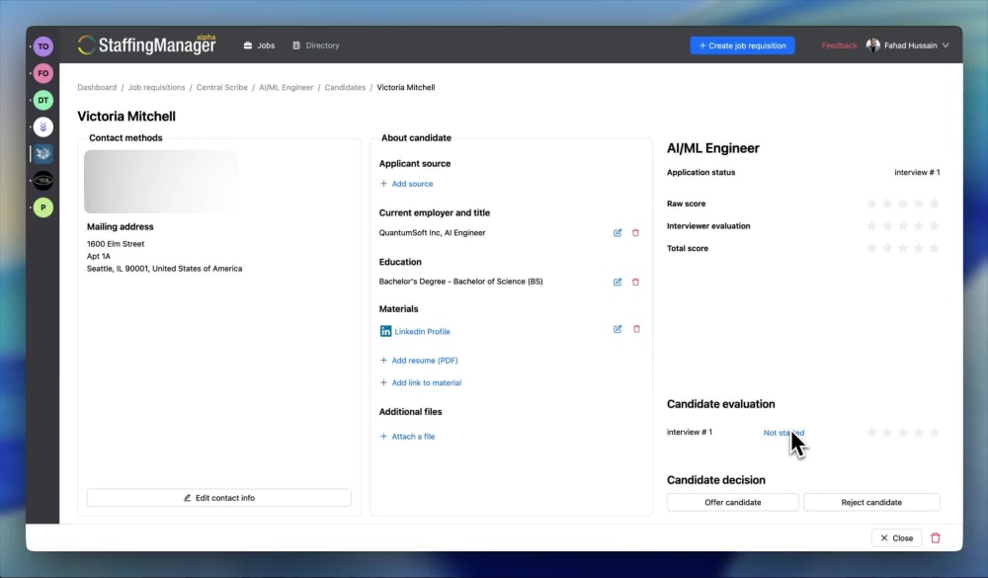Select the DT workspace avatar
988x578 pixels.
click(42, 100)
